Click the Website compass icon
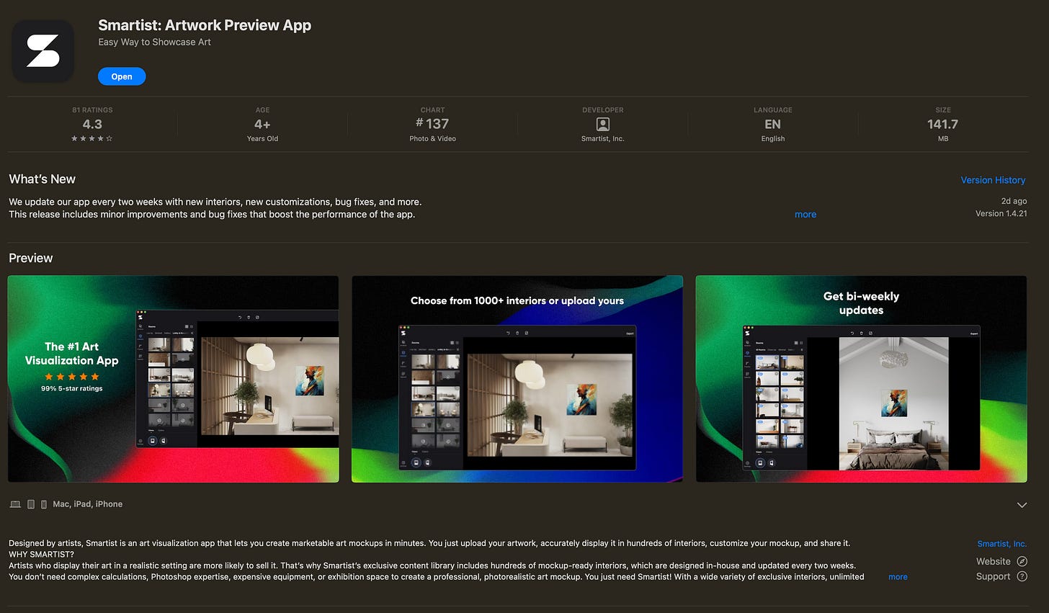1049x613 pixels. (x=1022, y=561)
